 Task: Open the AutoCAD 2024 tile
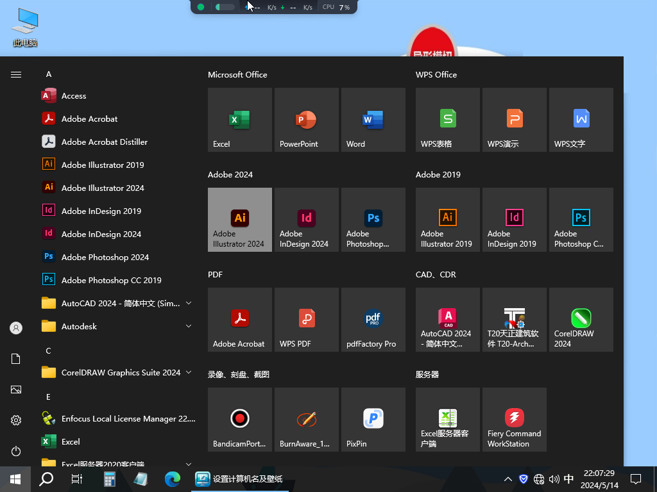pyautogui.click(x=447, y=320)
